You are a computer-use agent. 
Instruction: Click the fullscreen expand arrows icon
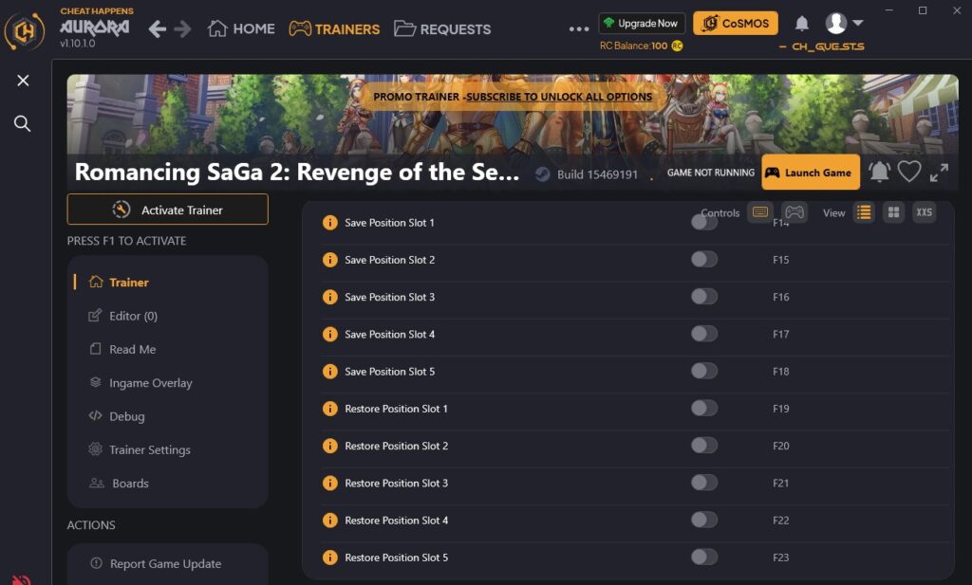point(939,172)
